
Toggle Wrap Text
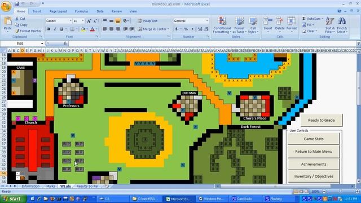tap(148, 21)
